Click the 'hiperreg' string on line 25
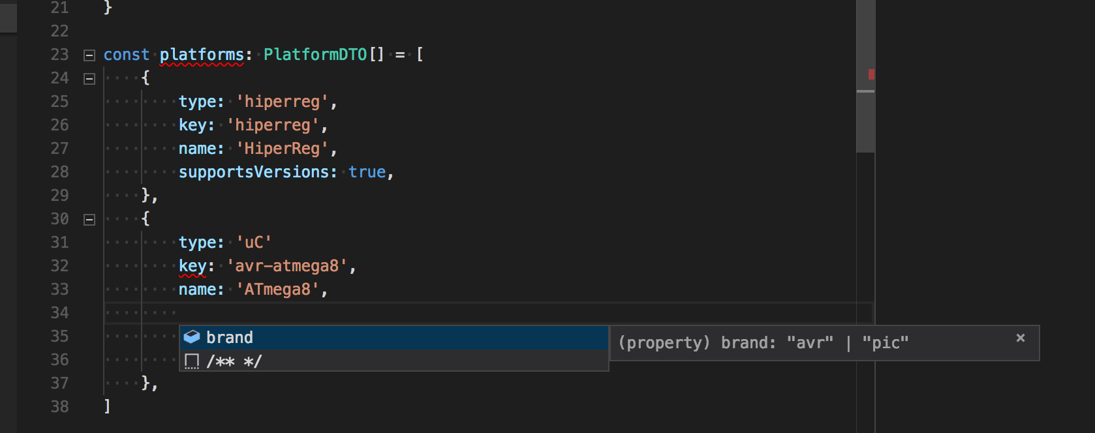This screenshot has width=1095, height=433. tap(282, 102)
